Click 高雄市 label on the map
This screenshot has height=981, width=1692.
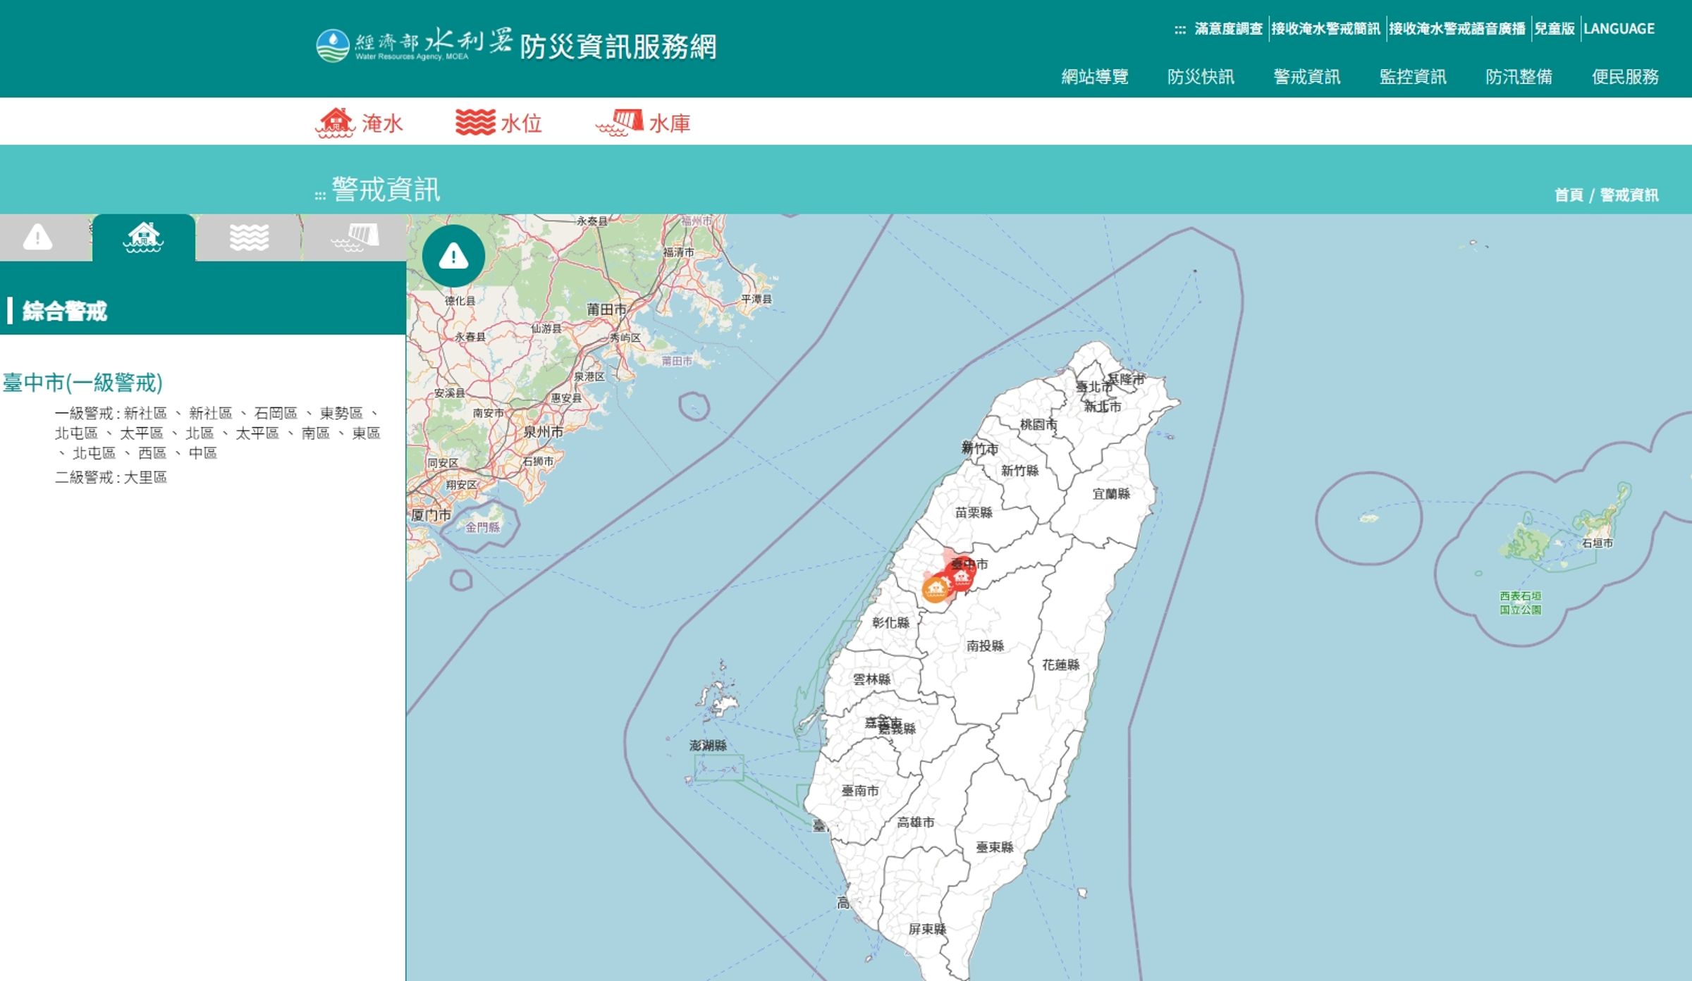[x=916, y=822]
